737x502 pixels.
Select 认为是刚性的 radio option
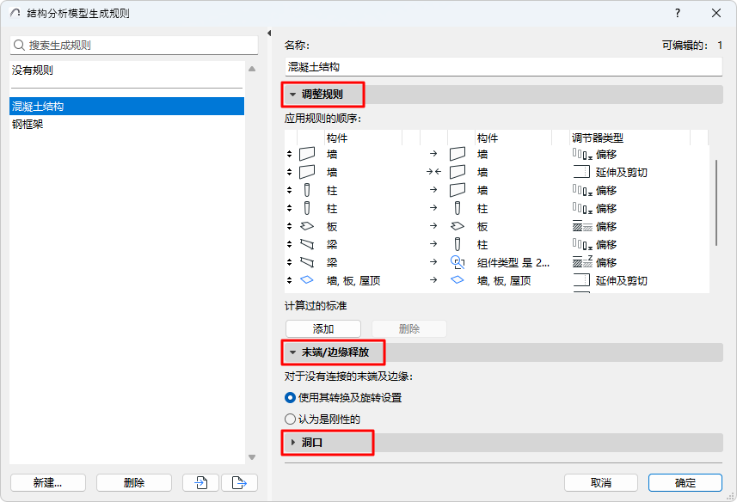(x=290, y=419)
